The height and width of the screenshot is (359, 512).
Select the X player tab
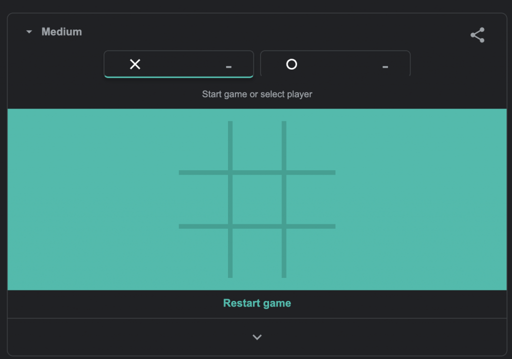pos(178,64)
